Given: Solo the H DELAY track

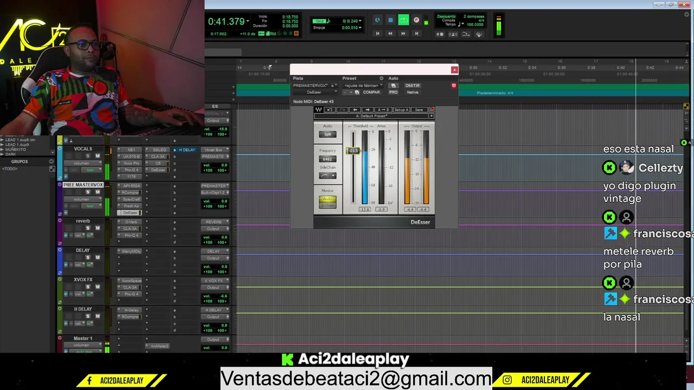Looking at the screenshot, I should (88, 316).
